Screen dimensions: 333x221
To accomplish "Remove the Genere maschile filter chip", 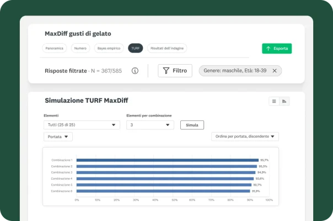I will tap(275, 71).
